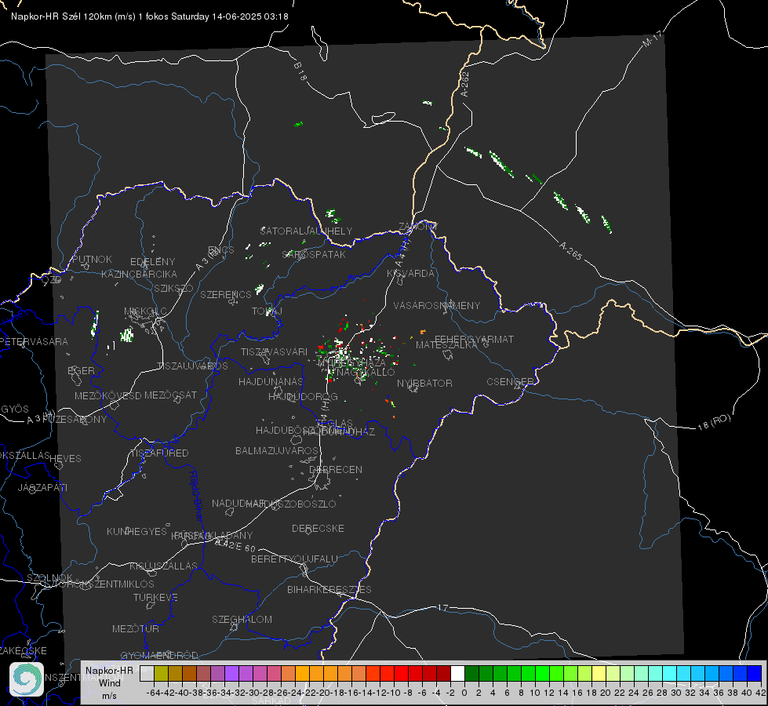Click the FEHÉRGYARMAT city label

pos(474,339)
